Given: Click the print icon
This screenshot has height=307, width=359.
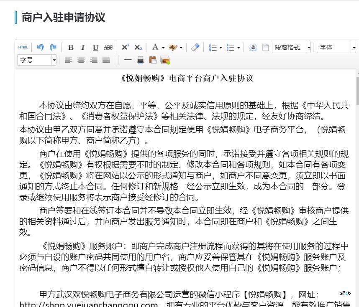Looking at the screenshot, I should [x=140, y=60].
